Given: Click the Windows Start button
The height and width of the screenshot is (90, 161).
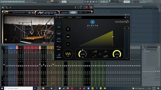Looking at the screenshot, I should (2, 88).
